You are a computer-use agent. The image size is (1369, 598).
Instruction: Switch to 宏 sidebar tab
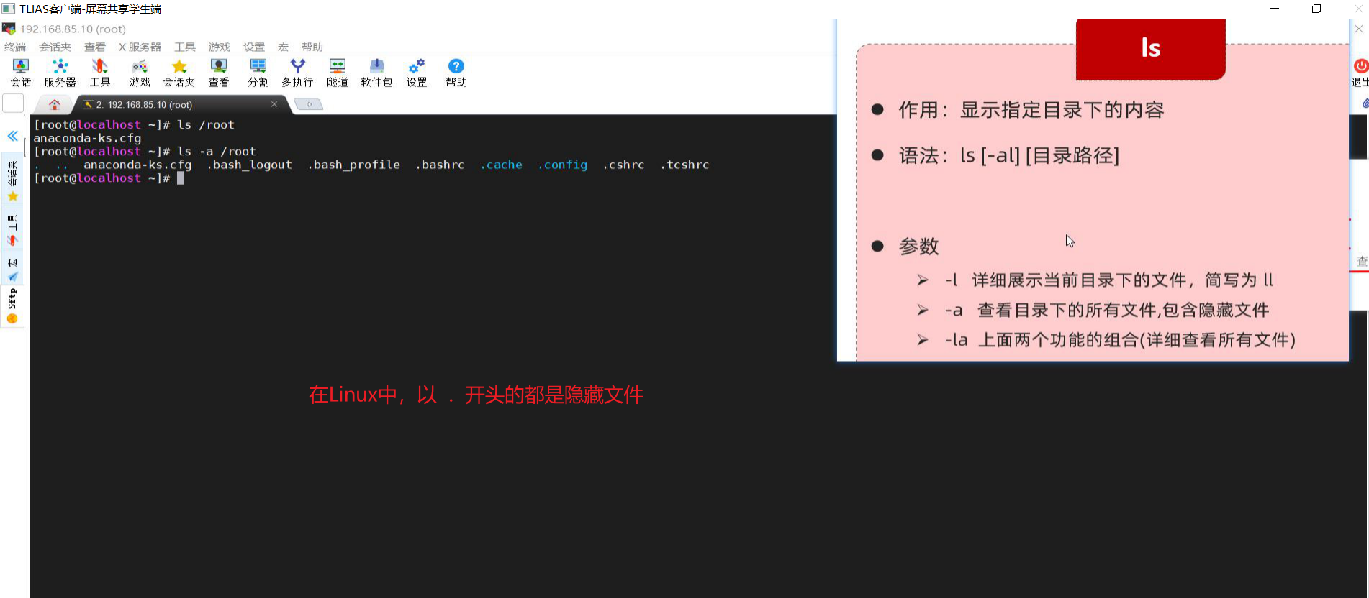[12, 268]
